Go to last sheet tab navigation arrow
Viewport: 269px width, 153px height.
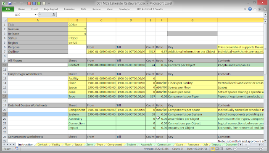(13, 145)
